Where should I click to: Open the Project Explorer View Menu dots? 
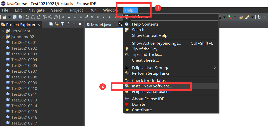[x=68, y=24]
